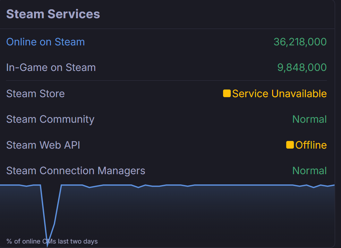Select the Steam Community row label
This screenshot has width=341, height=248.
(x=50, y=119)
